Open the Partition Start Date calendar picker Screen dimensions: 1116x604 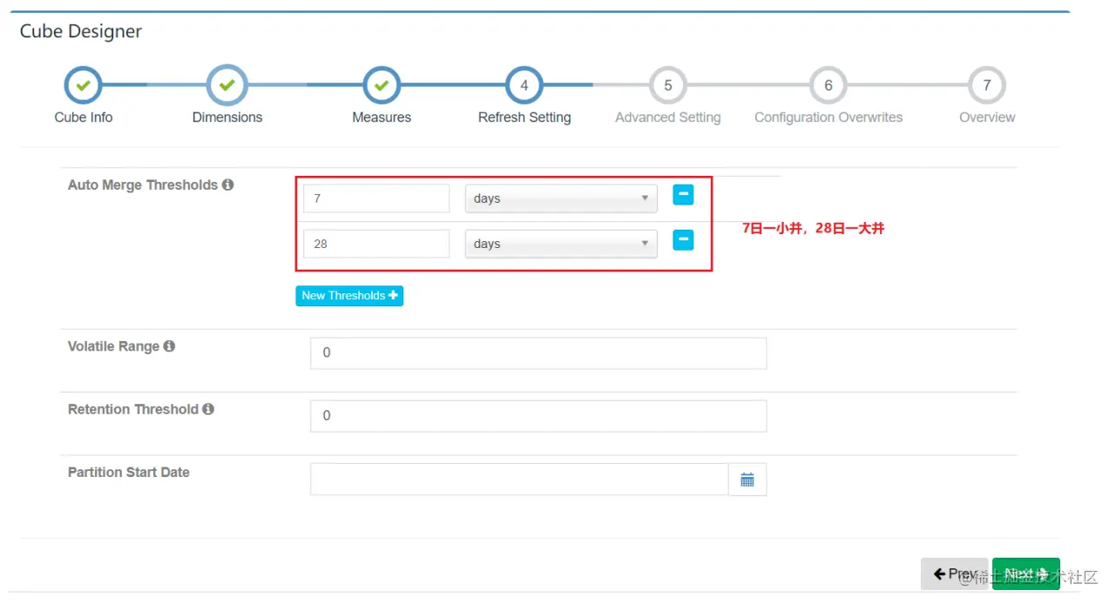coord(747,480)
